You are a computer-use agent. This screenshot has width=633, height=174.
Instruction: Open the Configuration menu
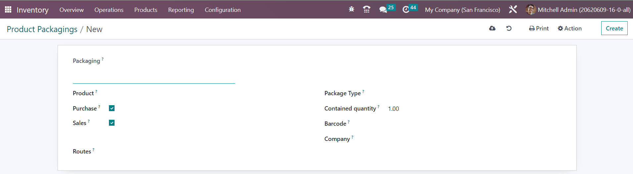tap(222, 10)
